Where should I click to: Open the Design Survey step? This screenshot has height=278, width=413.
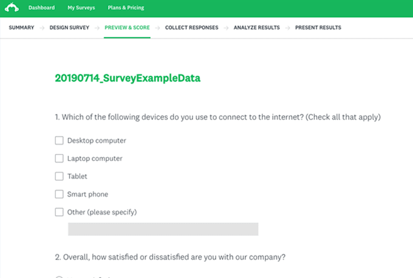(70, 27)
